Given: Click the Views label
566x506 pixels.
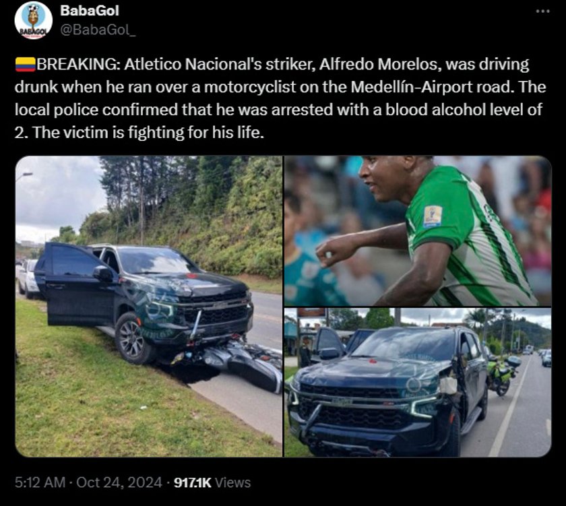Looking at the screenshot, I should click(x=233, y=482).
